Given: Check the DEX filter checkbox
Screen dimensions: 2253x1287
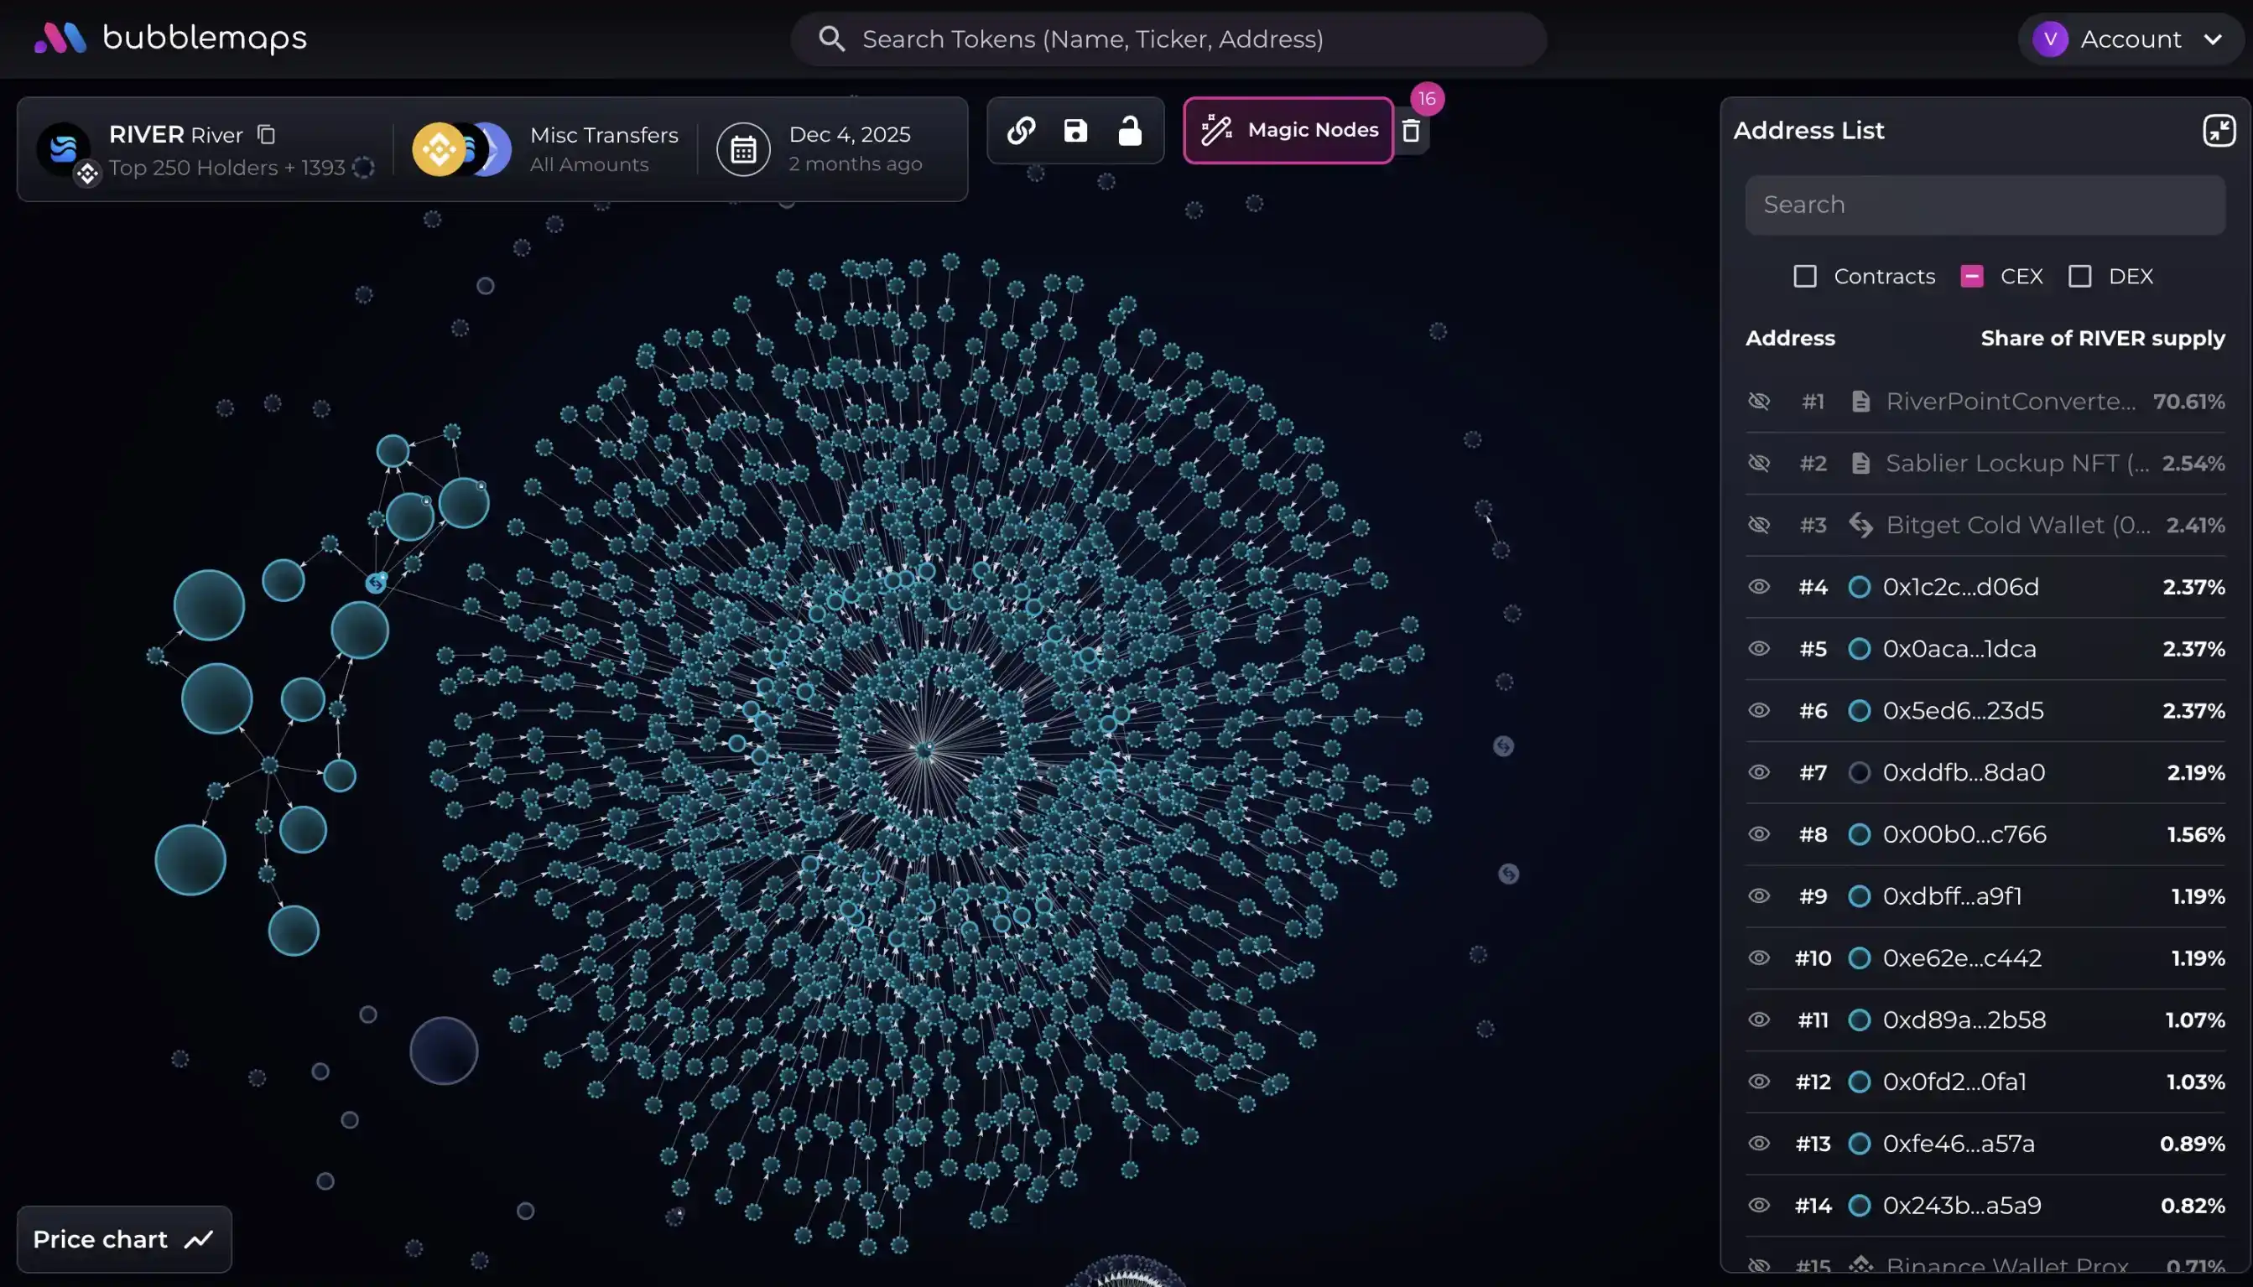Looking at the screenshot, I should pos(2079,277).
